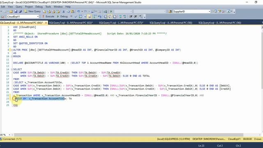Cut the selected text
Screen dimensions: 263x148
[x=64, y=12]
